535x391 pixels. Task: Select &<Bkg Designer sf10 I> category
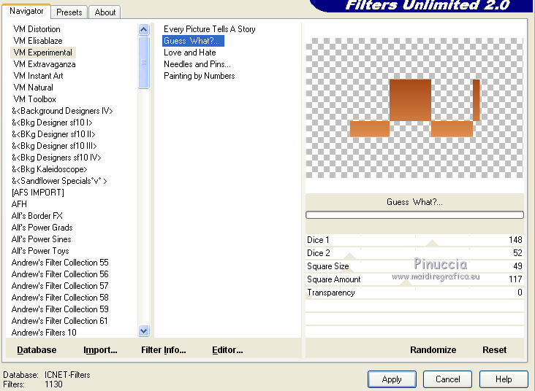[x=52, y=123]
